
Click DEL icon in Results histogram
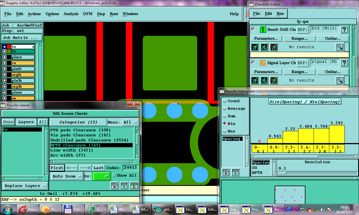click(225, 172)
